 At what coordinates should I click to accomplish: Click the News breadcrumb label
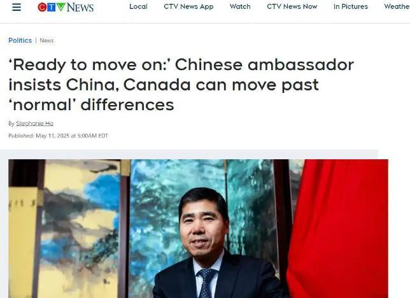coord(46,41)
